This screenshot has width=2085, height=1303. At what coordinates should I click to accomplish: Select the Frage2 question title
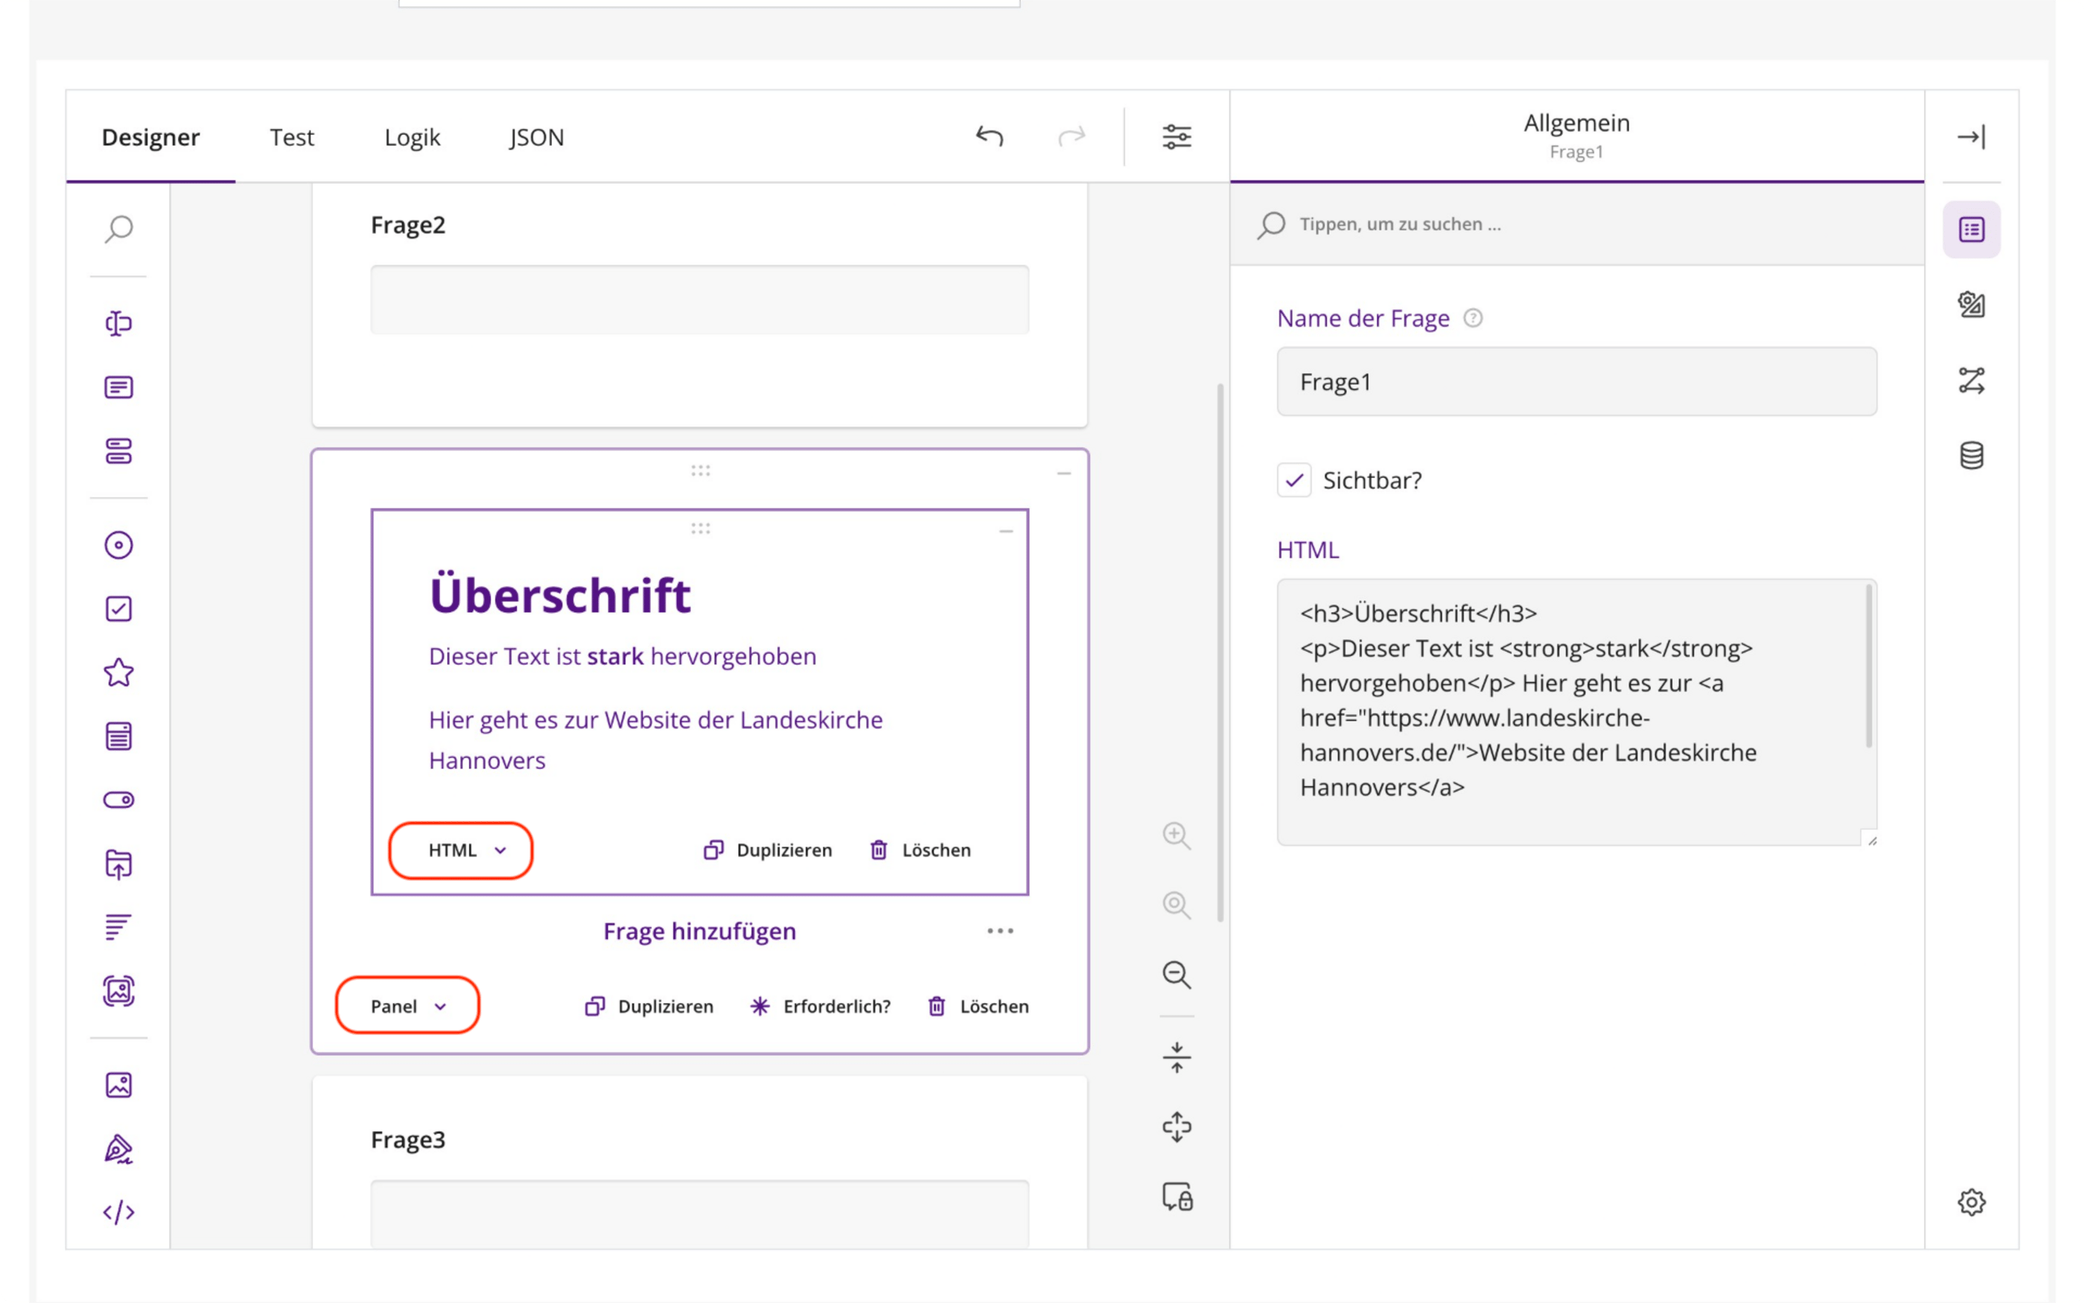[x=407, y=225]
